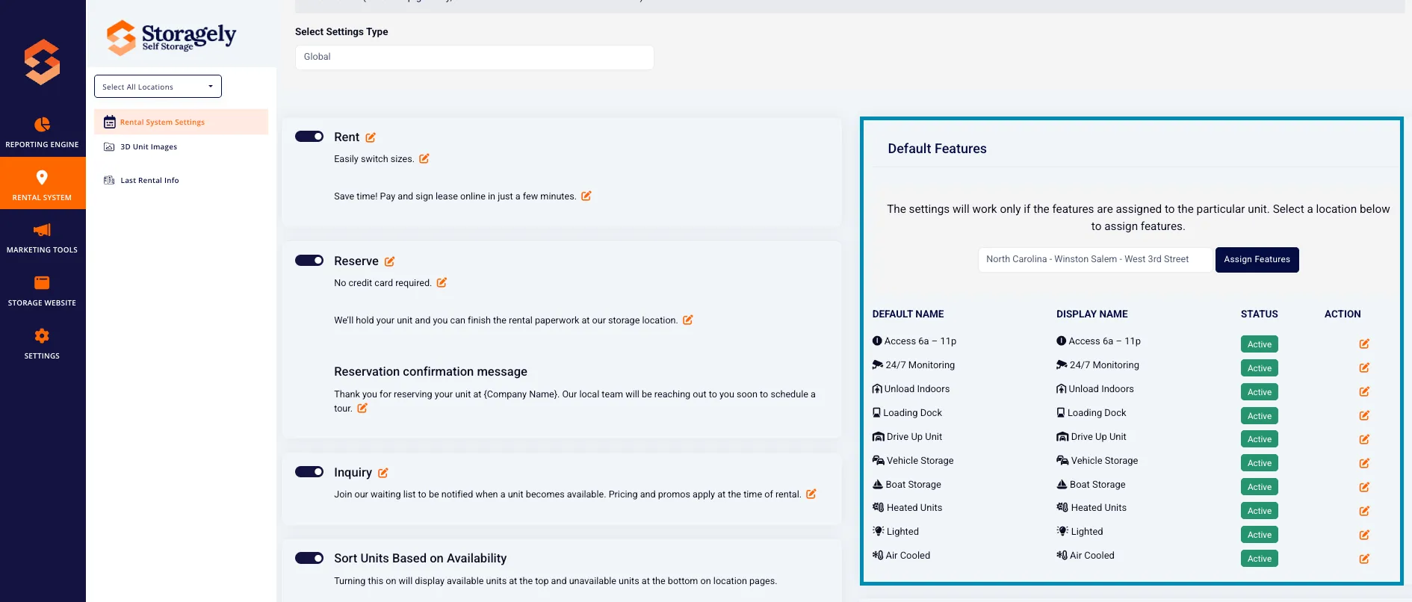The width and height of the screenshot is (1412, 602).
Task: Edit the 'No credit card required.' text
Action: click(x=442, y=282)
